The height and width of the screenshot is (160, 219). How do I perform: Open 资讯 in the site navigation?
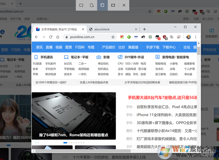39,47
